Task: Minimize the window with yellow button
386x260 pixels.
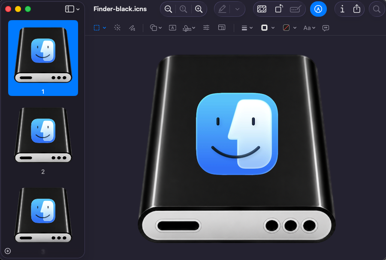Action: point(18,9)
